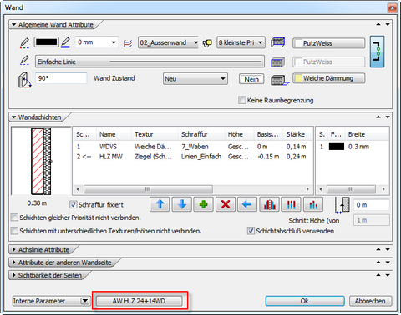Click the Breite table horizontal scrollbar

352,189
